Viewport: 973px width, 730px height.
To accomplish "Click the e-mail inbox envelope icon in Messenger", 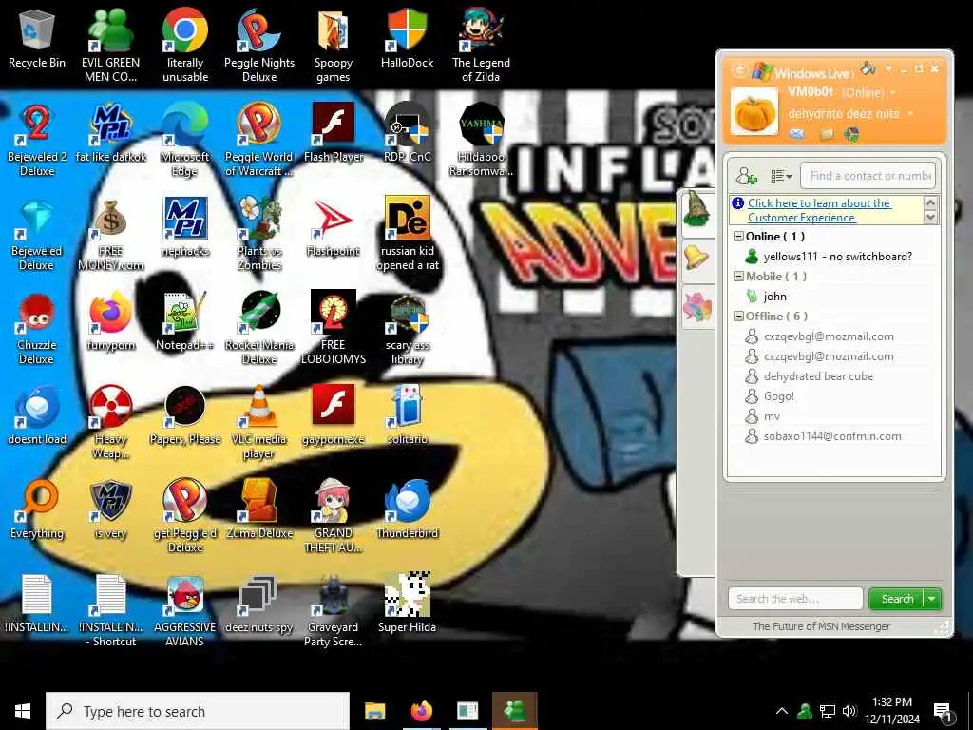I will point(797,133).
